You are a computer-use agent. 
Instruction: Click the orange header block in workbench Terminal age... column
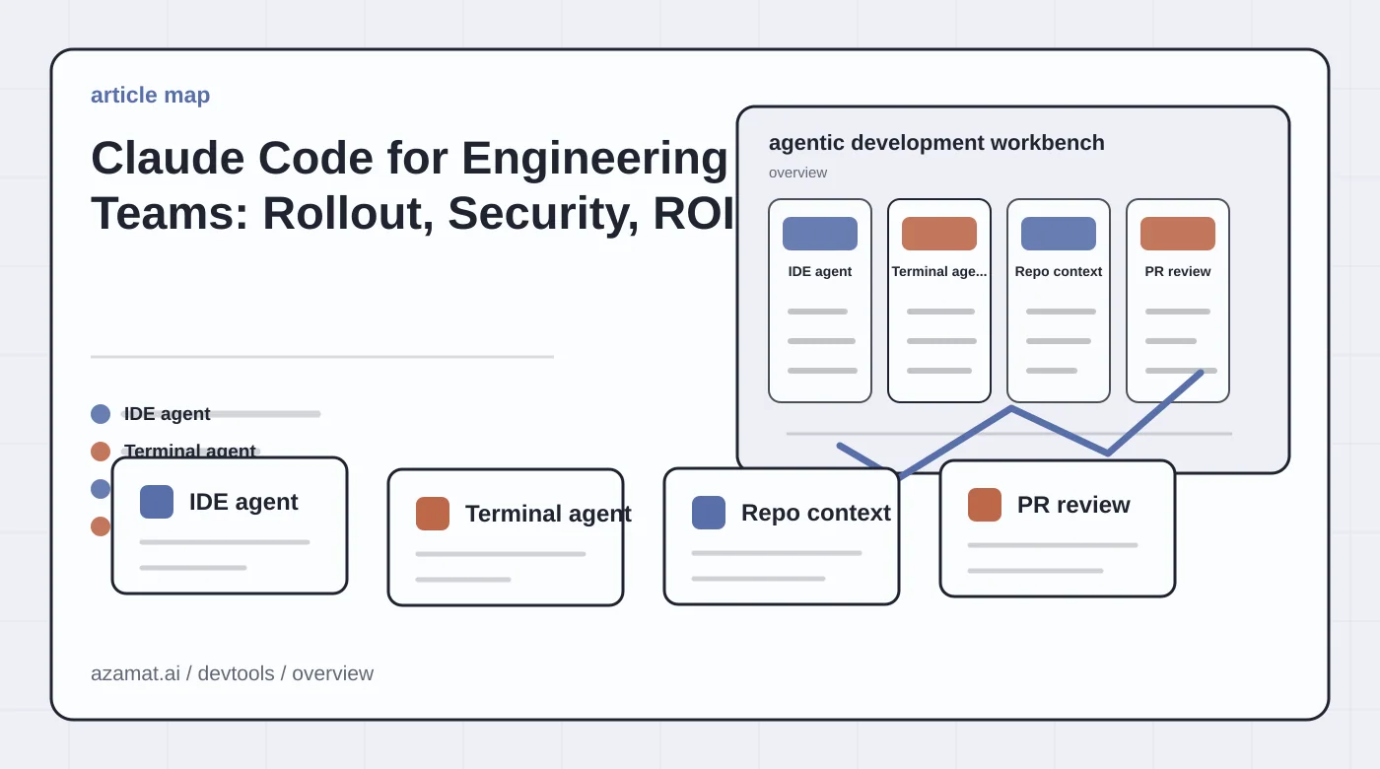939,234
